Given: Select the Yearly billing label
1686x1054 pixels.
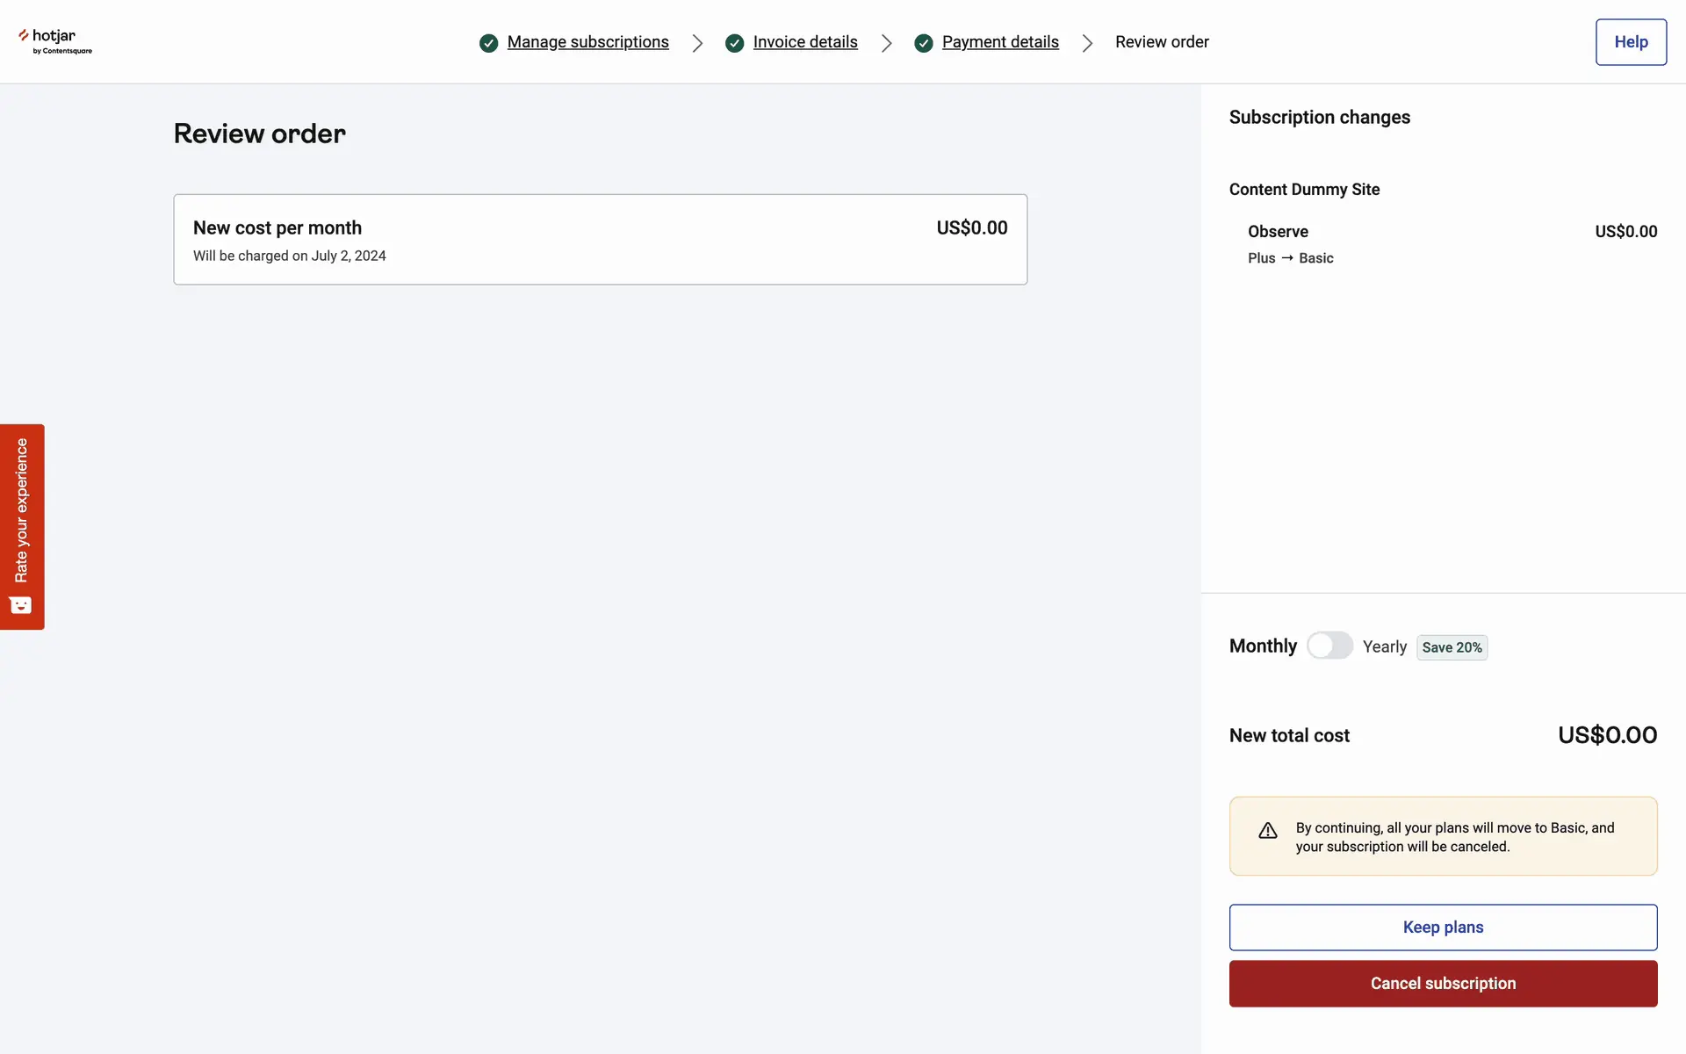Looking at the screenshot, I should coord(1384,647).
